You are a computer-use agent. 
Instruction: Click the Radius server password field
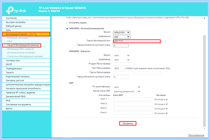click(x=137, y=73)
